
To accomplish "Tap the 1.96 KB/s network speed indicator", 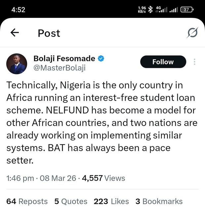I will click(x=142, y=10).
